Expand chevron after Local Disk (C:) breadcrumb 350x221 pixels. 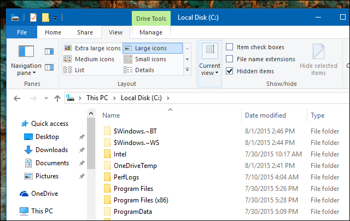[x=168, y=98]
